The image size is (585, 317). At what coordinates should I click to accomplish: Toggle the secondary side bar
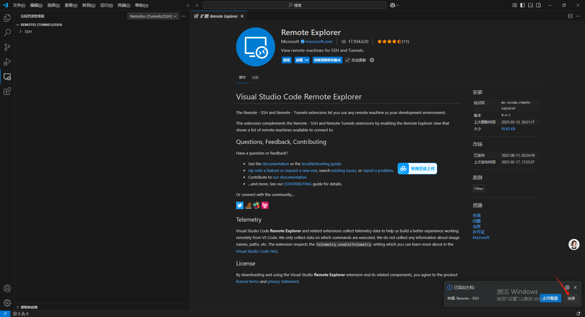point(538,5)
